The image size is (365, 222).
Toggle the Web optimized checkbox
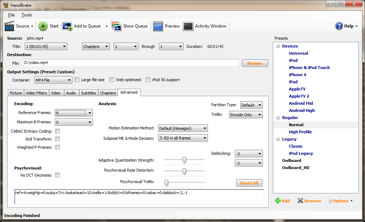tap(112, 80)
